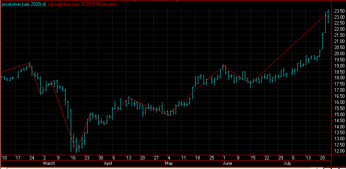Click the zig zag trough at June 15

click(250, 83)
